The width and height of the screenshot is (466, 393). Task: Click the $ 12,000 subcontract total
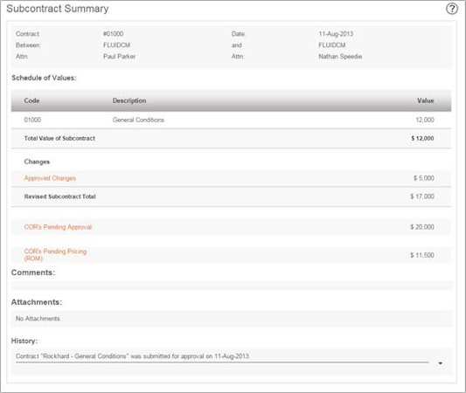click(422, 138)
